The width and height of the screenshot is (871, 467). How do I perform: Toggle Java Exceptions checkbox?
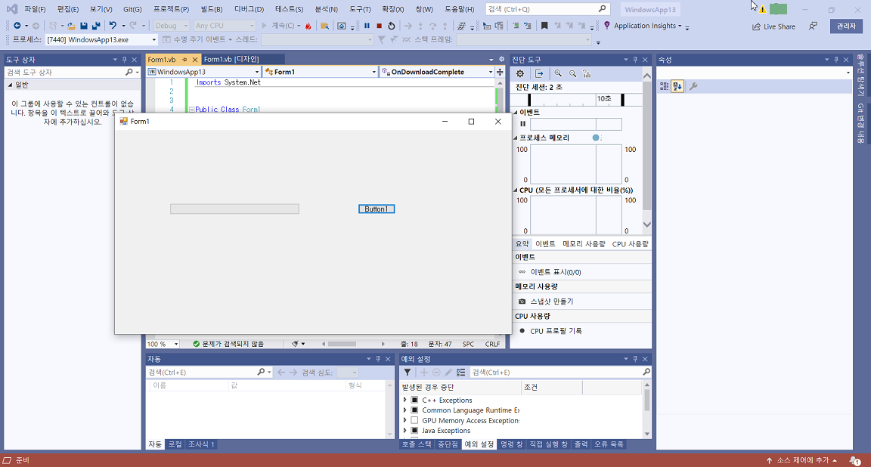tap(414, 431)
